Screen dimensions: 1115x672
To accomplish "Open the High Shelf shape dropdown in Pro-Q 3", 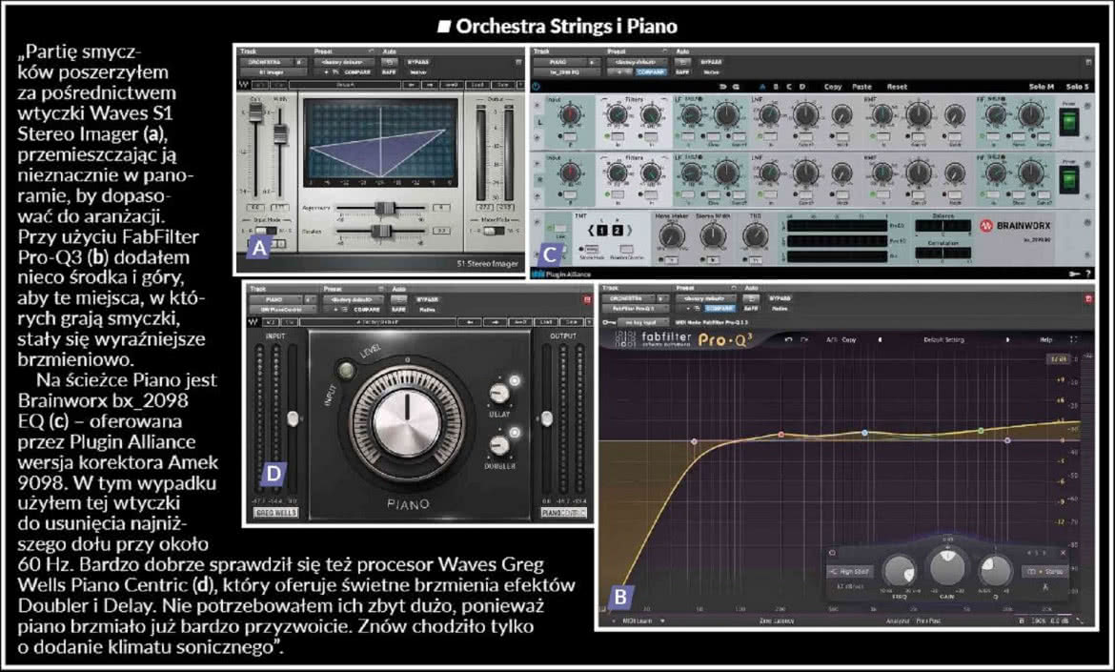I will 850,571.
